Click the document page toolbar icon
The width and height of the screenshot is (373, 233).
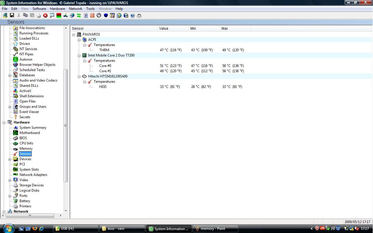pos(86,15)
